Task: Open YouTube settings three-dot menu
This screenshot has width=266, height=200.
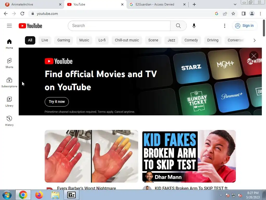Action: (x=225, y=26)
